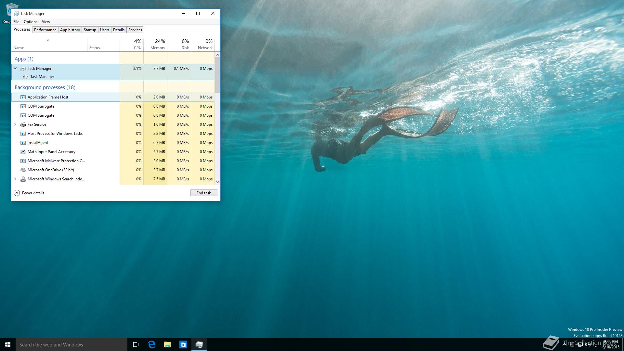
Task: Click the Task Manager title bar icon
Action: pyautogui.click(x=16, y=14)
